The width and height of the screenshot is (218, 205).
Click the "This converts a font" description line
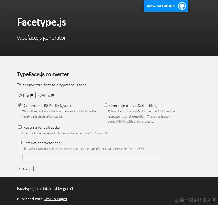click(x=52, y=85)
